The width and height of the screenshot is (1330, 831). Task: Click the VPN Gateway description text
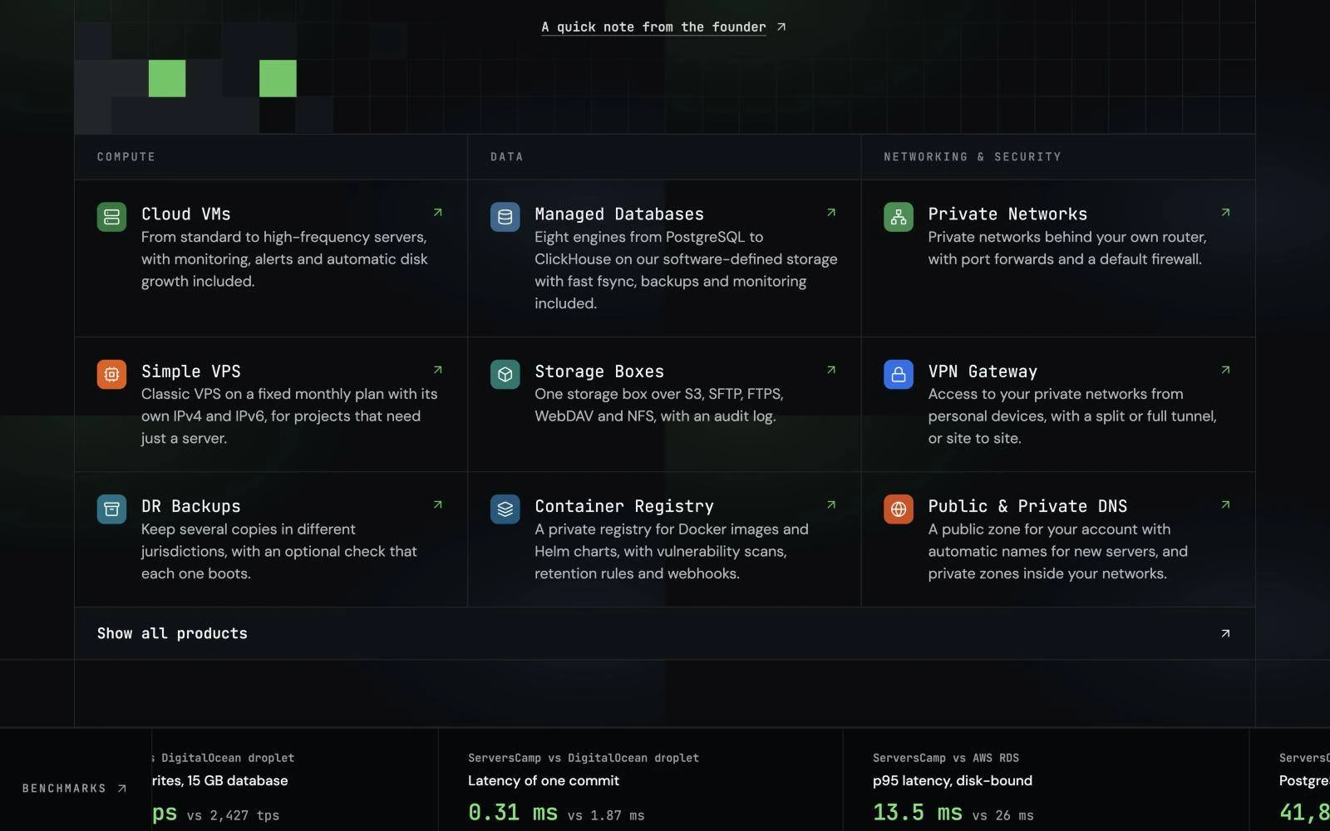tap(1072, 415)
